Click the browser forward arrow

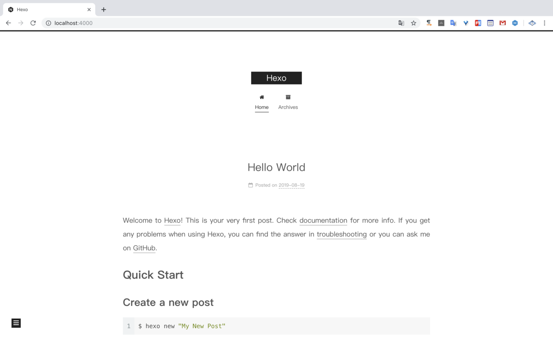point(21,23)
